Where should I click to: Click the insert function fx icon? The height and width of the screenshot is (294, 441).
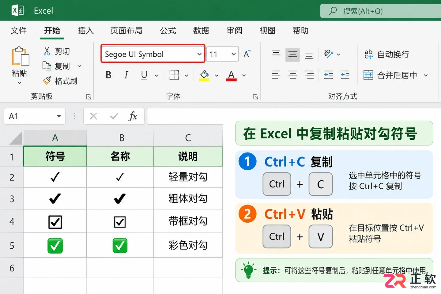[133, 116]
